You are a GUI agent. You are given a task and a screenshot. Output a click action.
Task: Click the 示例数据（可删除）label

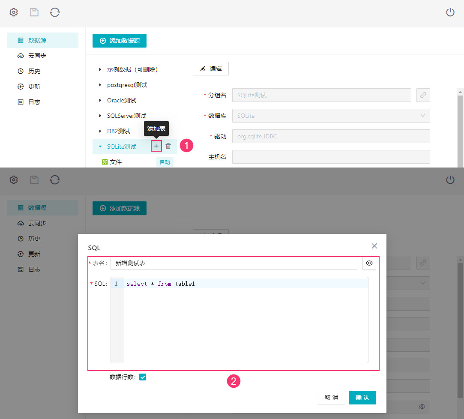132,69
